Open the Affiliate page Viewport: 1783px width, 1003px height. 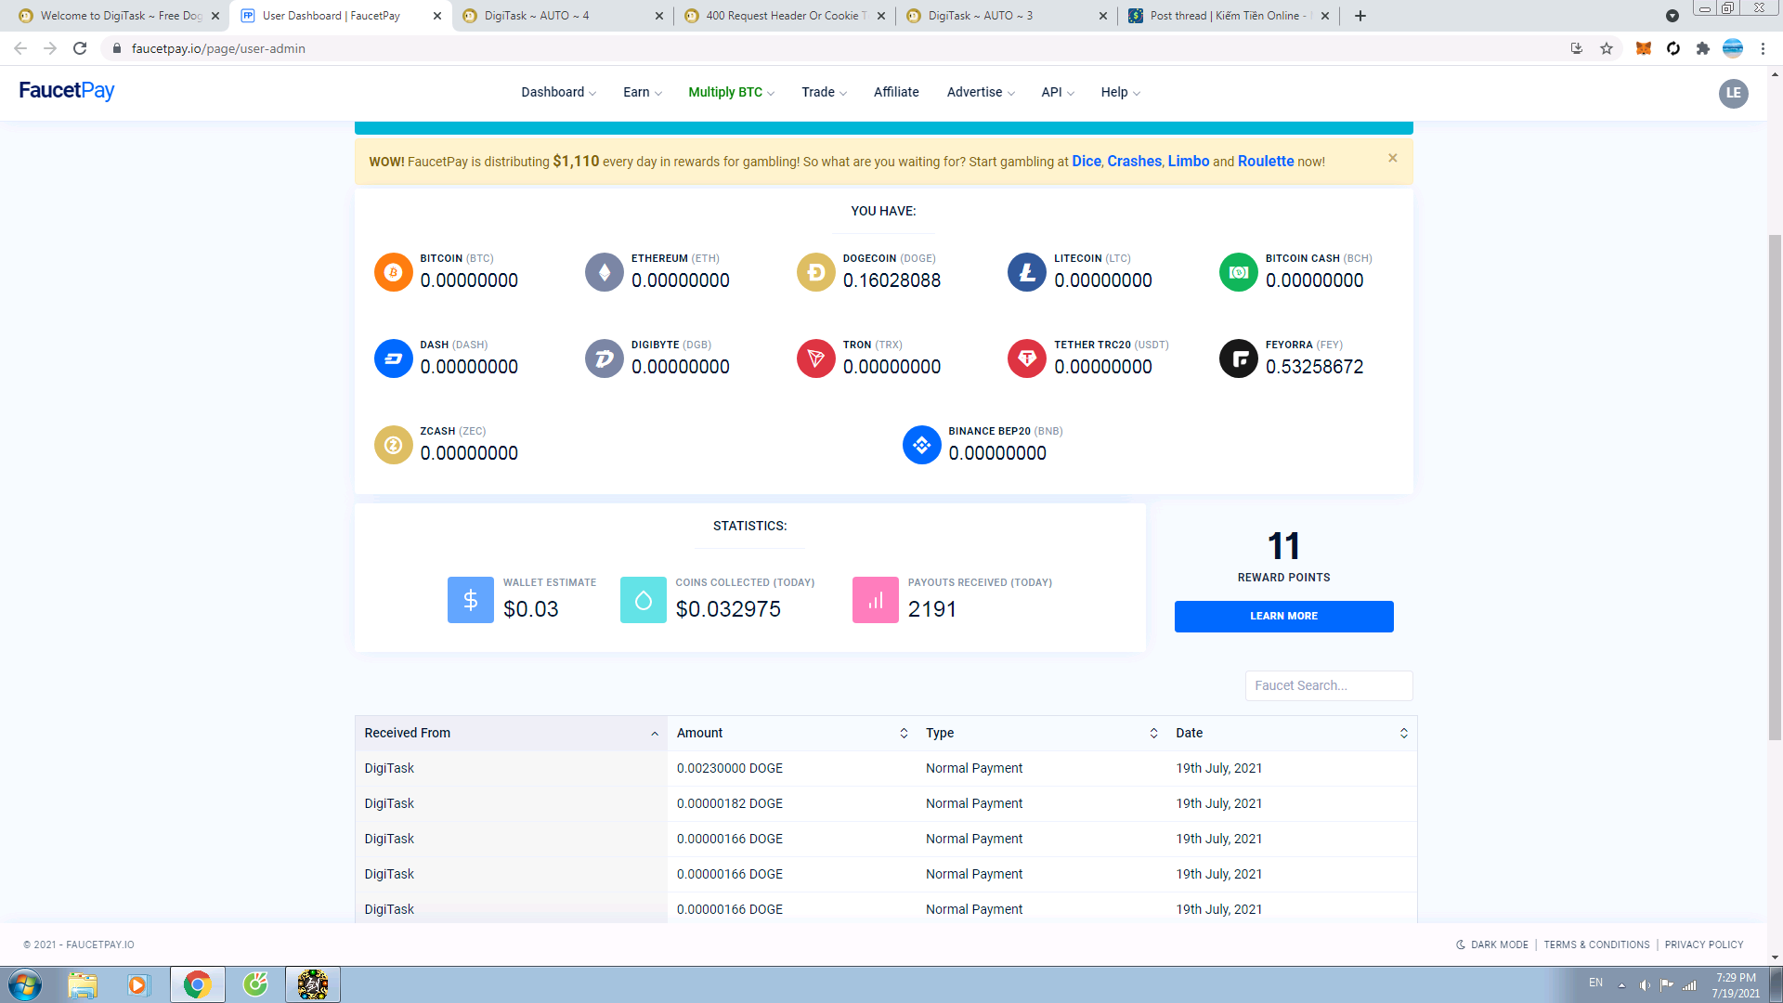[x=896, y=92]
